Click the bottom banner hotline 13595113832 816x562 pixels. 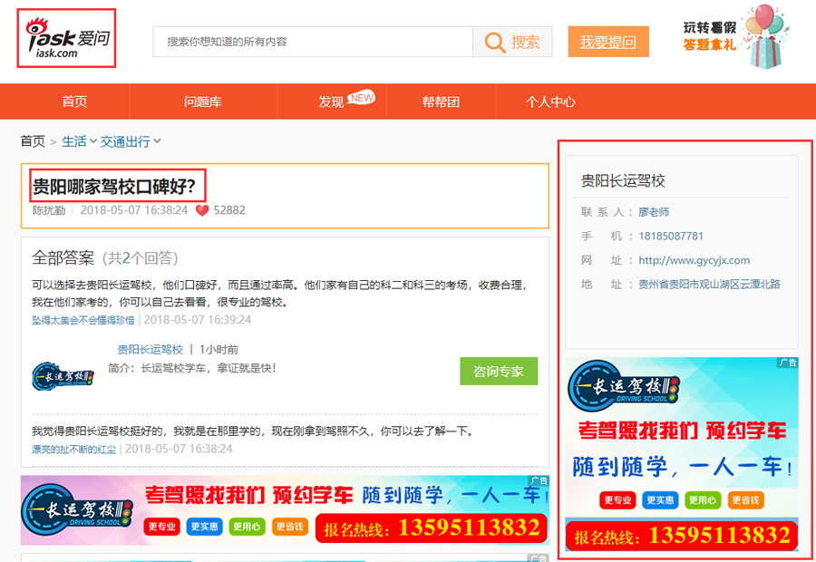point(470,528)
